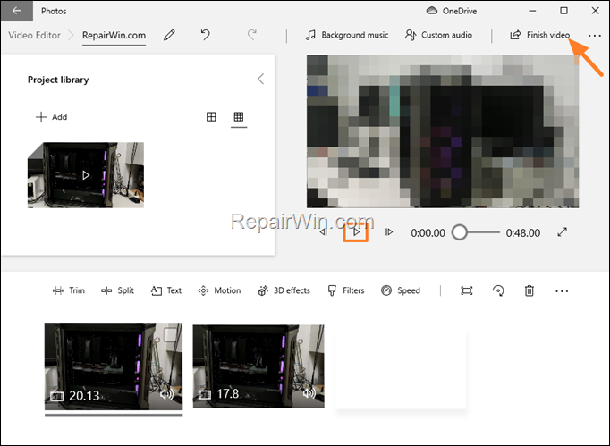Step forward one frame in preview
This screenshot has width=610, height=446.
click(x=389, y=232)
